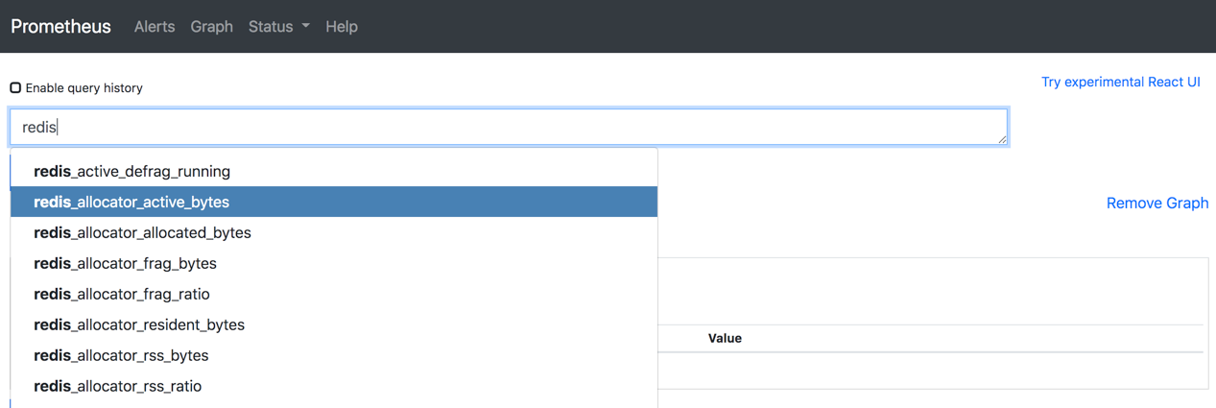Enable query history checkbox

pos(15,87)
